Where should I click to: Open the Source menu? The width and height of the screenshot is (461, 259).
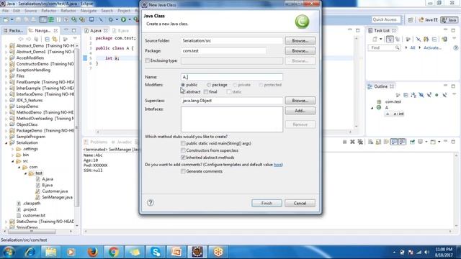coord(30,11)
